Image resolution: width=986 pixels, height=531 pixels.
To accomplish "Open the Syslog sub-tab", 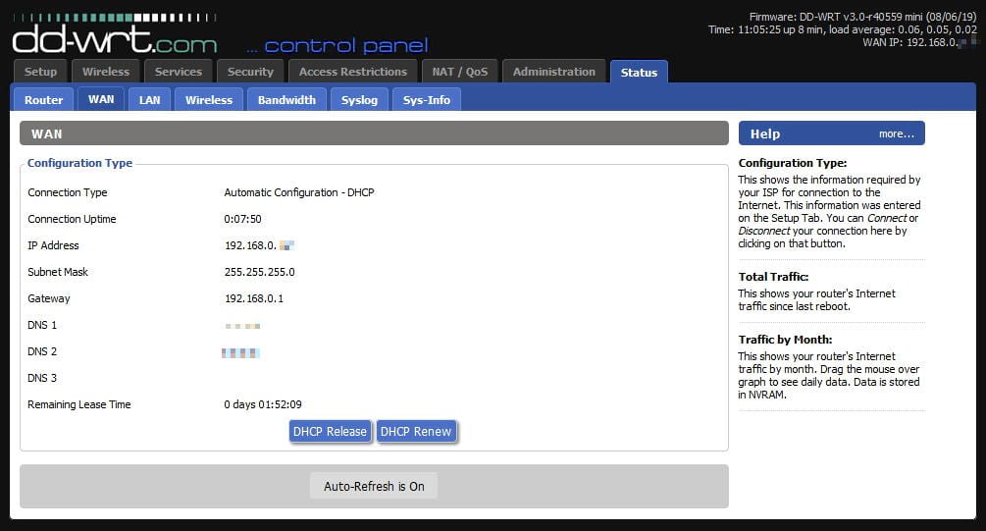I will 359,100.
